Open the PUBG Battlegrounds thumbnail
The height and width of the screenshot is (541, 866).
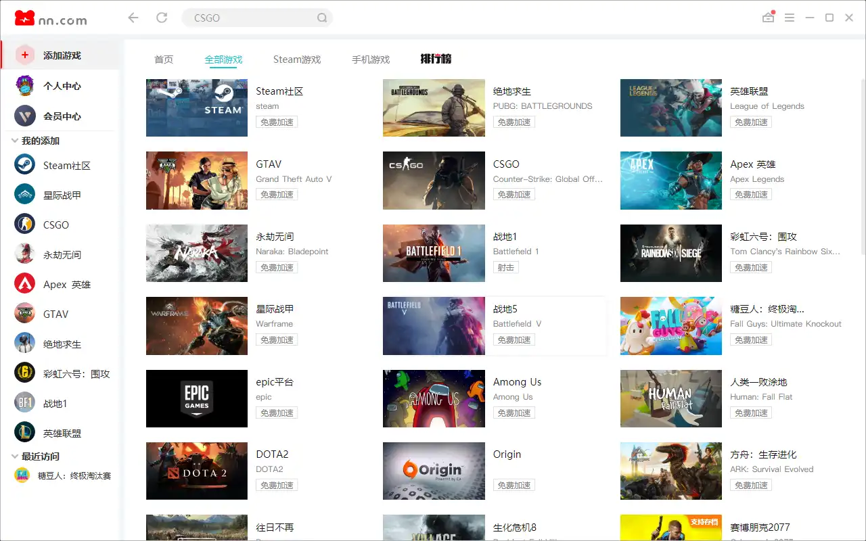coord(434,108)
